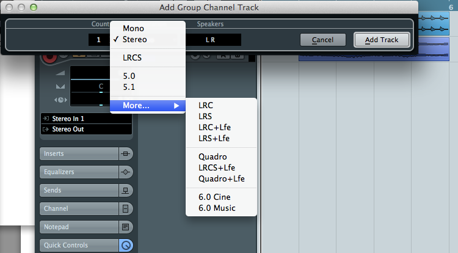
Task: Click the Channel section icon
Action: [x=126, y=208]
